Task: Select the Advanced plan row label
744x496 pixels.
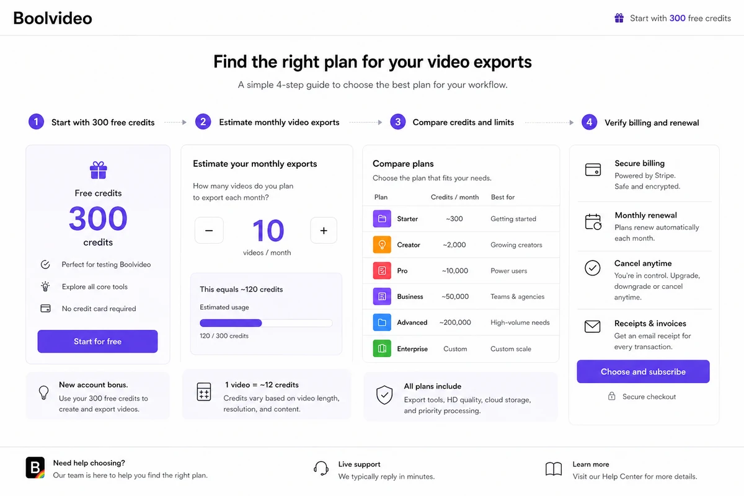Action: tap(412, 322)
